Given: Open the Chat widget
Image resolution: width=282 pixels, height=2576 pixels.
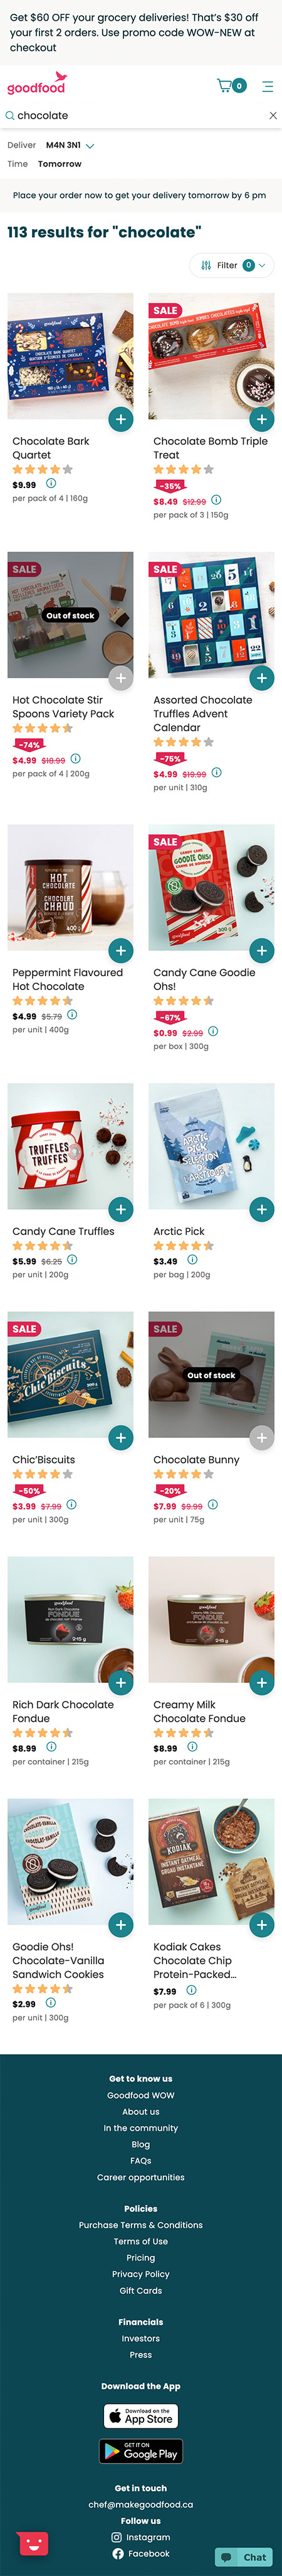Looking at the screenshot, I should (x=244, y=2556).
